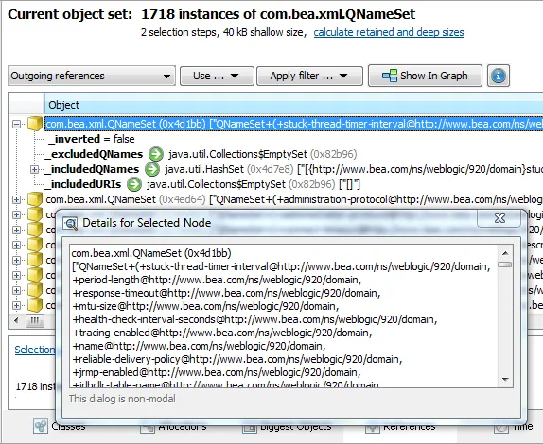Click the magnifier icon in Details dialog title
This screenshot has width=543, height=444.
(x=71, y=223)
